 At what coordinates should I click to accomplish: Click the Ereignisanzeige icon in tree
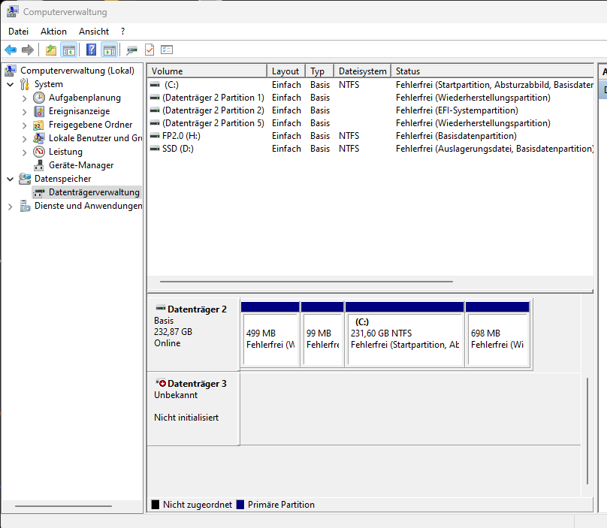point(39,111)
